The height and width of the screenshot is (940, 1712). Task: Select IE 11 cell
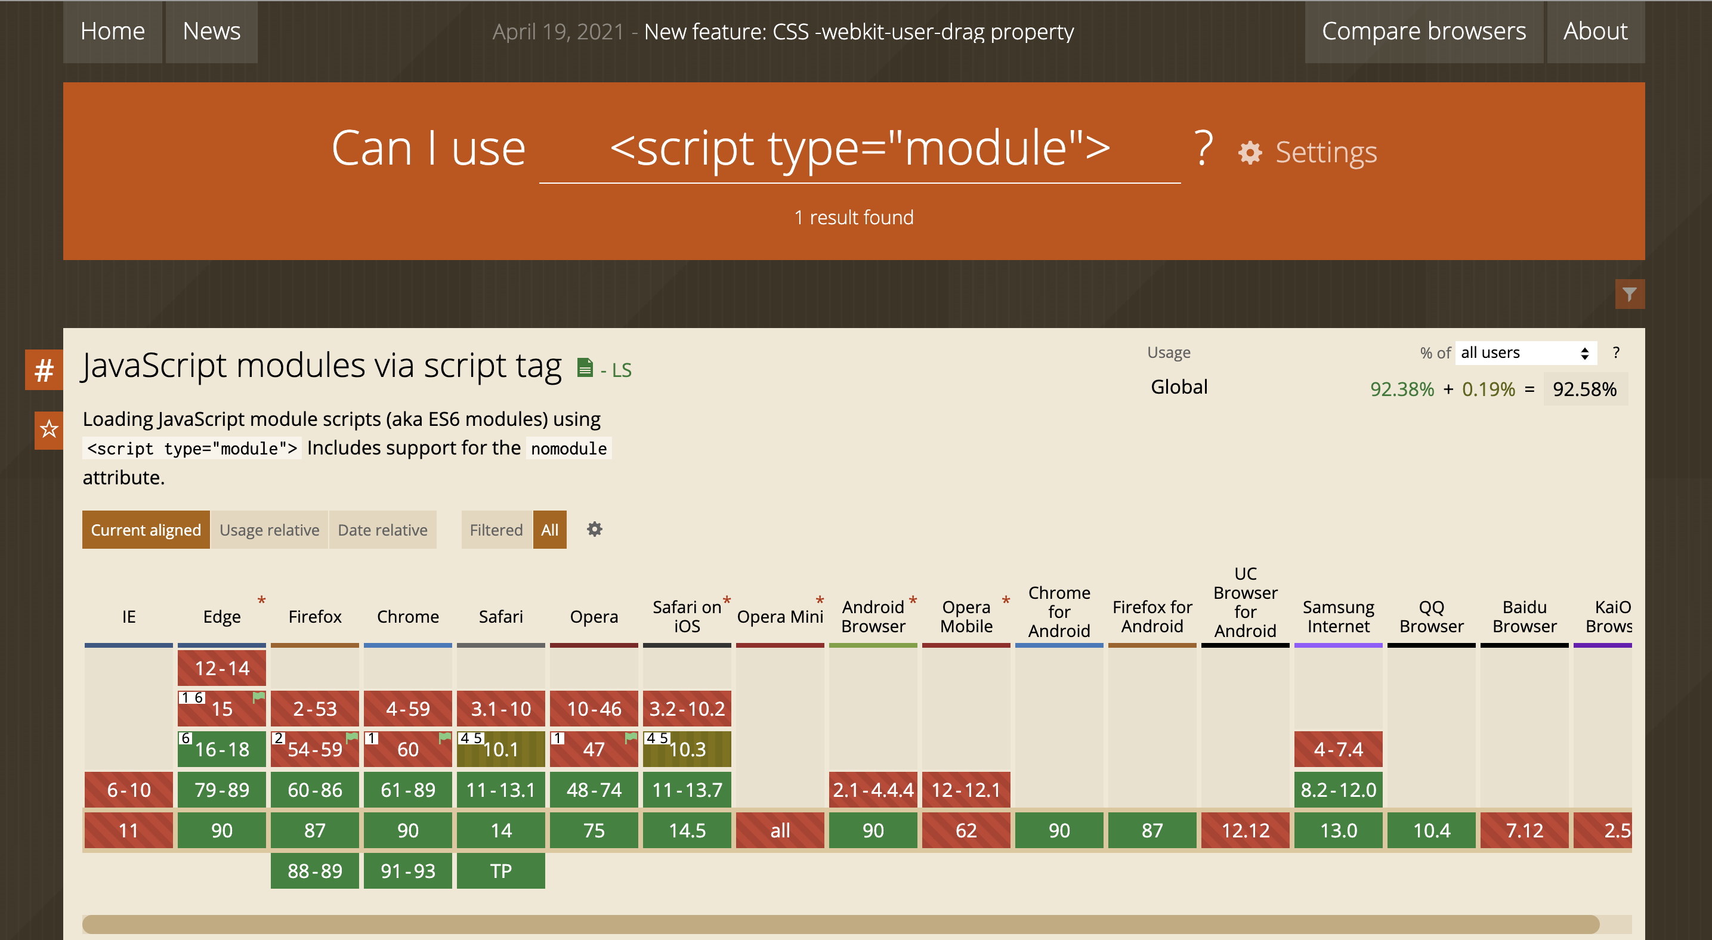(128, 830)
